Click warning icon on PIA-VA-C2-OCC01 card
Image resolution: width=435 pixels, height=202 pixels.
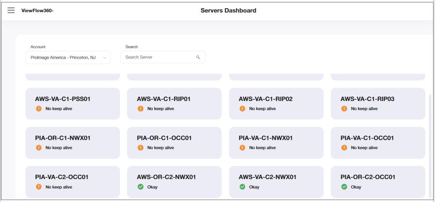pyautogui.click(x=39, y=187)
